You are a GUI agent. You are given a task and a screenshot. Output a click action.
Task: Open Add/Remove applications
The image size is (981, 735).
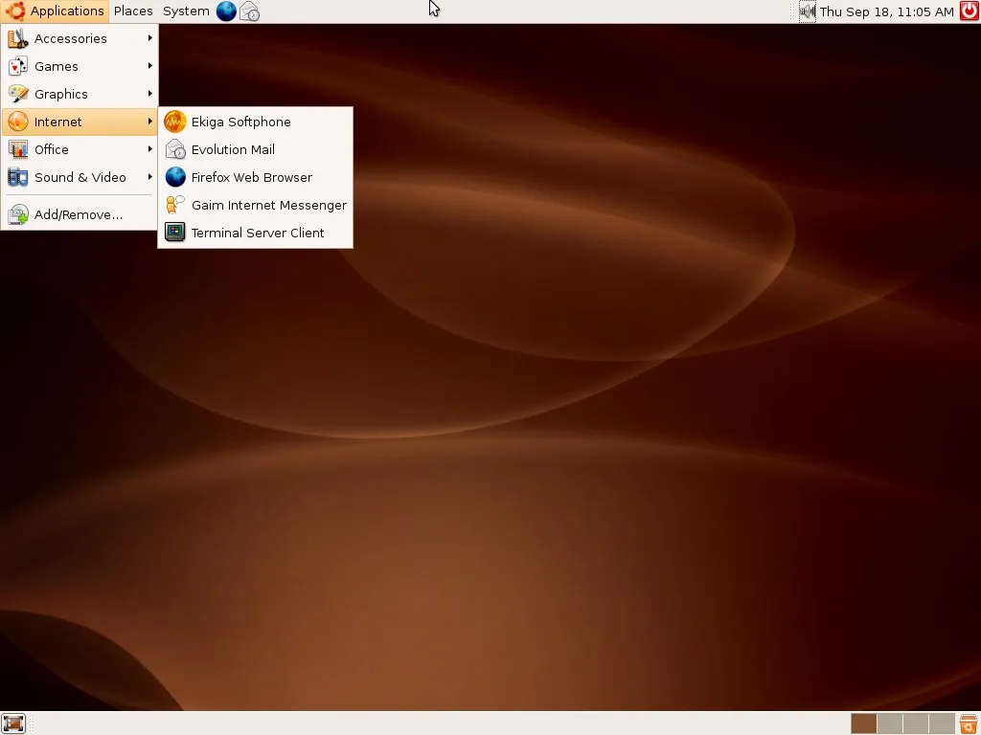coord(80,214)
